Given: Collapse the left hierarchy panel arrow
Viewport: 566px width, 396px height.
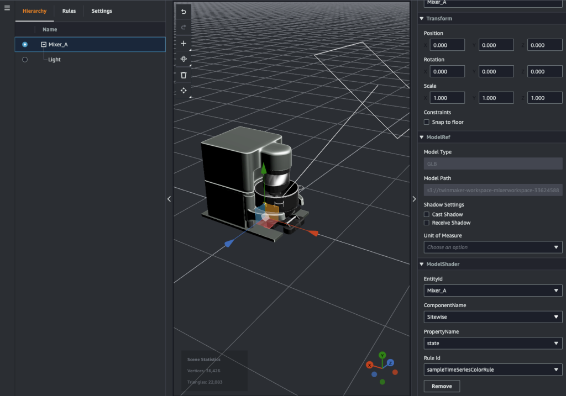Looking at the screenshot, I should click(x=169, y=199).
